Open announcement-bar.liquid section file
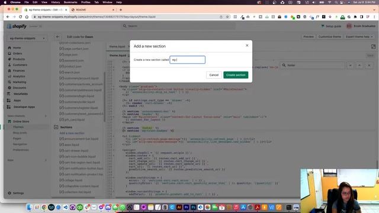 click(81, 139)
